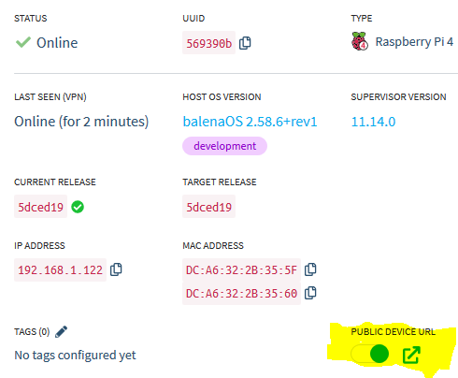Image resolution: width=458 pixels, height=378 pixels.
Task: Open the public device URL link icon
Action: [x=411, y=355]
